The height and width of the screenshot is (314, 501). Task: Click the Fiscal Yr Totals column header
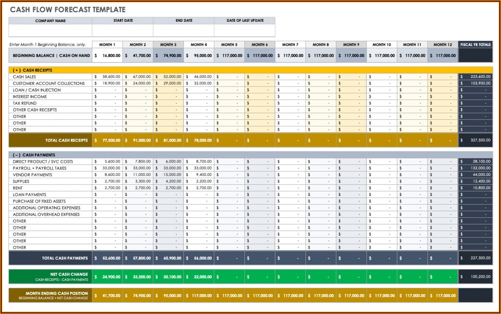point(475,45)
